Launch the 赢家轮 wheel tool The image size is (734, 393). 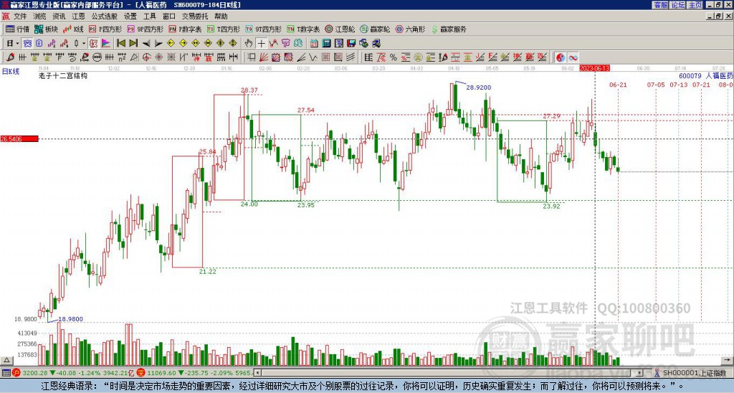coord(375,29)
